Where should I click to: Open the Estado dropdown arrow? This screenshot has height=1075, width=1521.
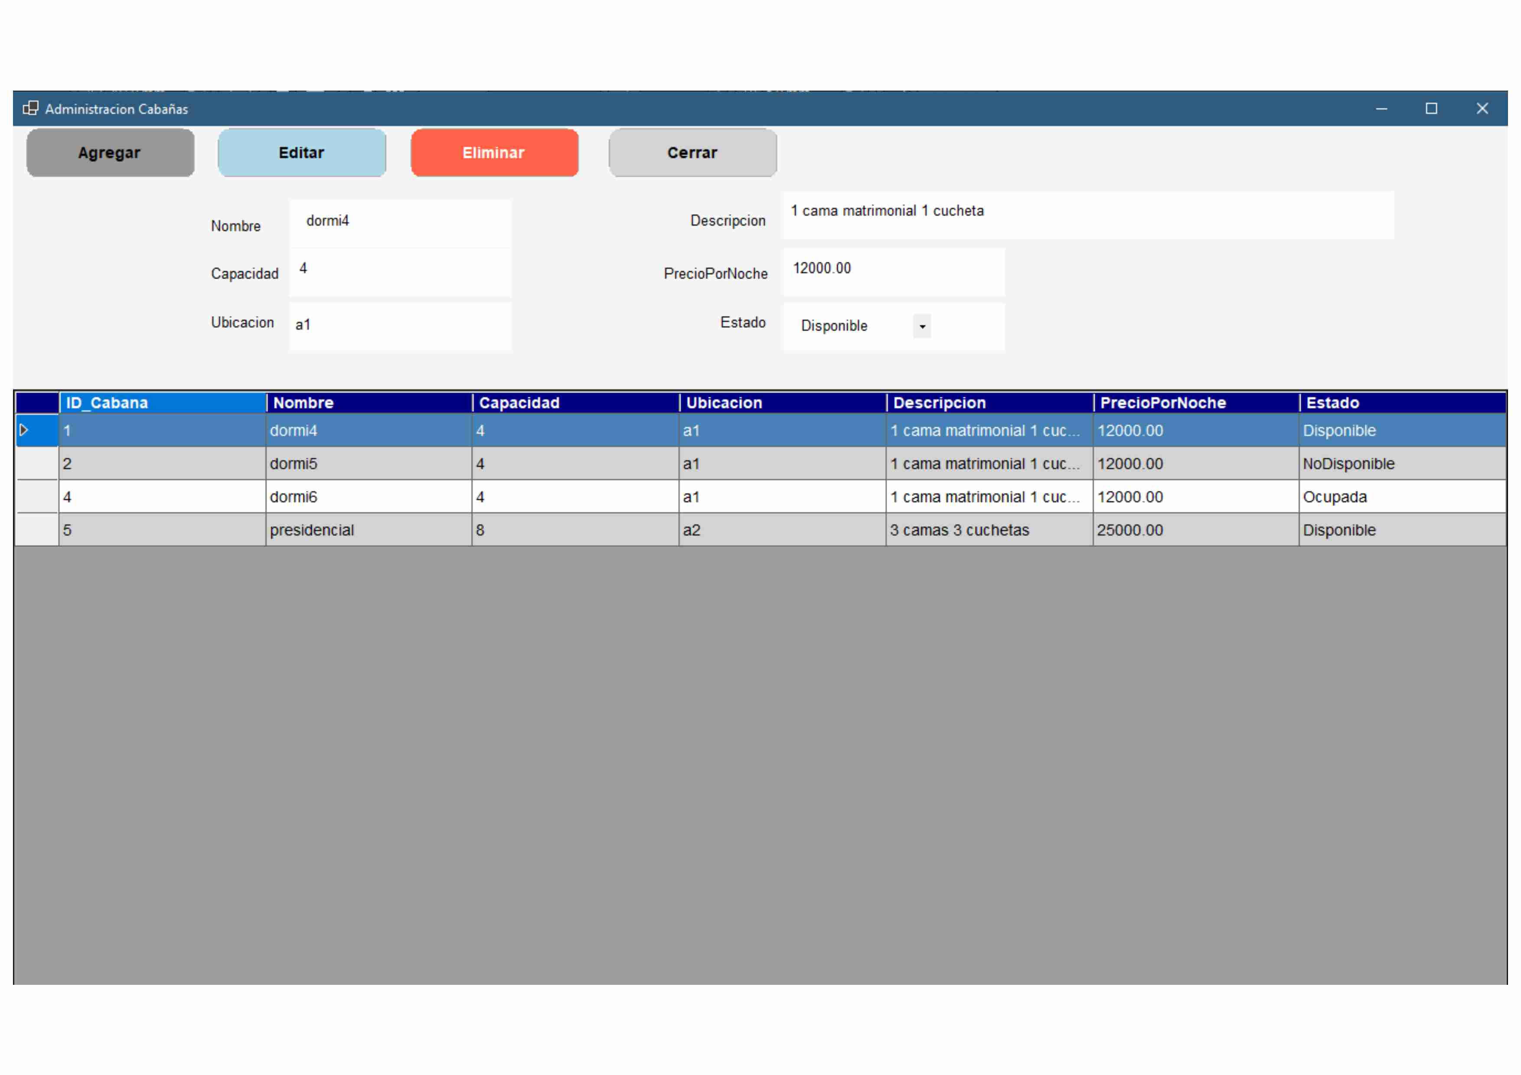pos(922,326)
